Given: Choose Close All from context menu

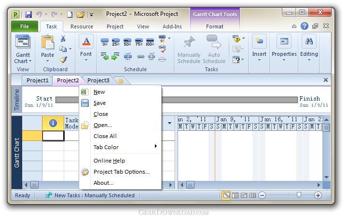Looking at the screenshot, I should pos(105,136).
